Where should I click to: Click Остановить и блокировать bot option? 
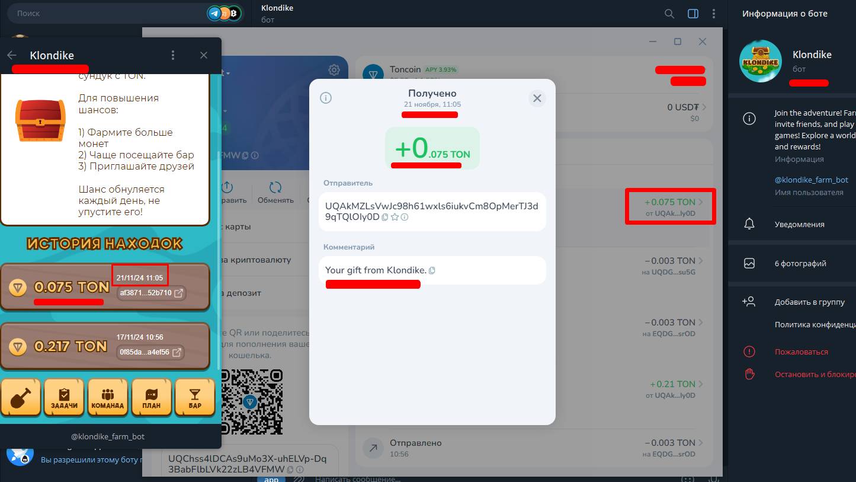pos(792,374)
